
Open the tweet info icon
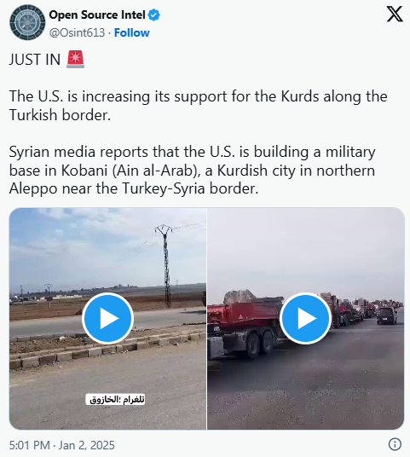[x=395, y=444]
